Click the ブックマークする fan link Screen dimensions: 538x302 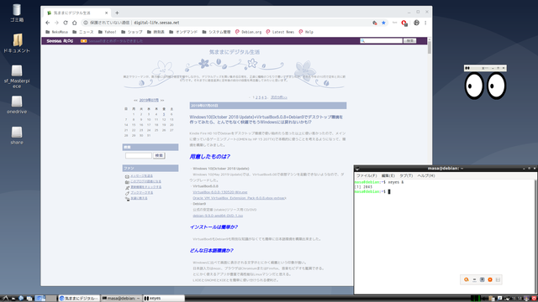click(x=142, y=193)
